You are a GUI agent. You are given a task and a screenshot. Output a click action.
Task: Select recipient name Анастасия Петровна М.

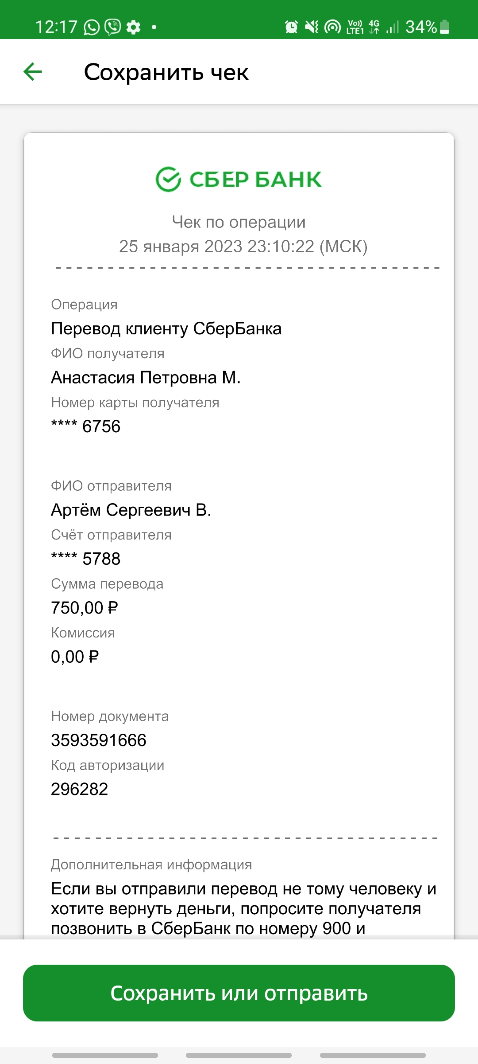tap(146, 377)
